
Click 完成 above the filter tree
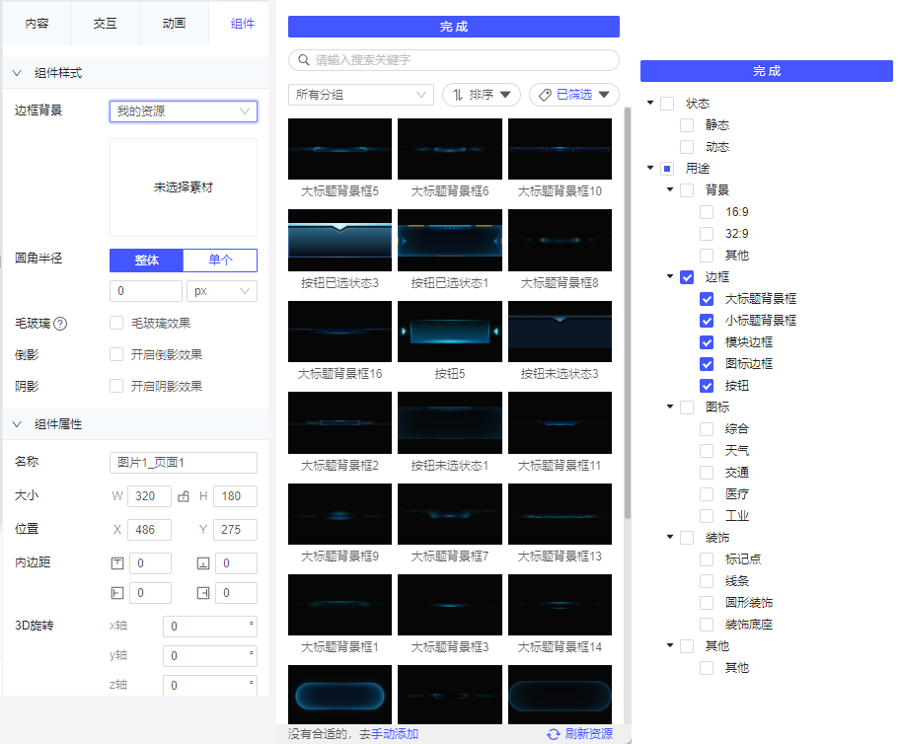[x=767, y=71]
